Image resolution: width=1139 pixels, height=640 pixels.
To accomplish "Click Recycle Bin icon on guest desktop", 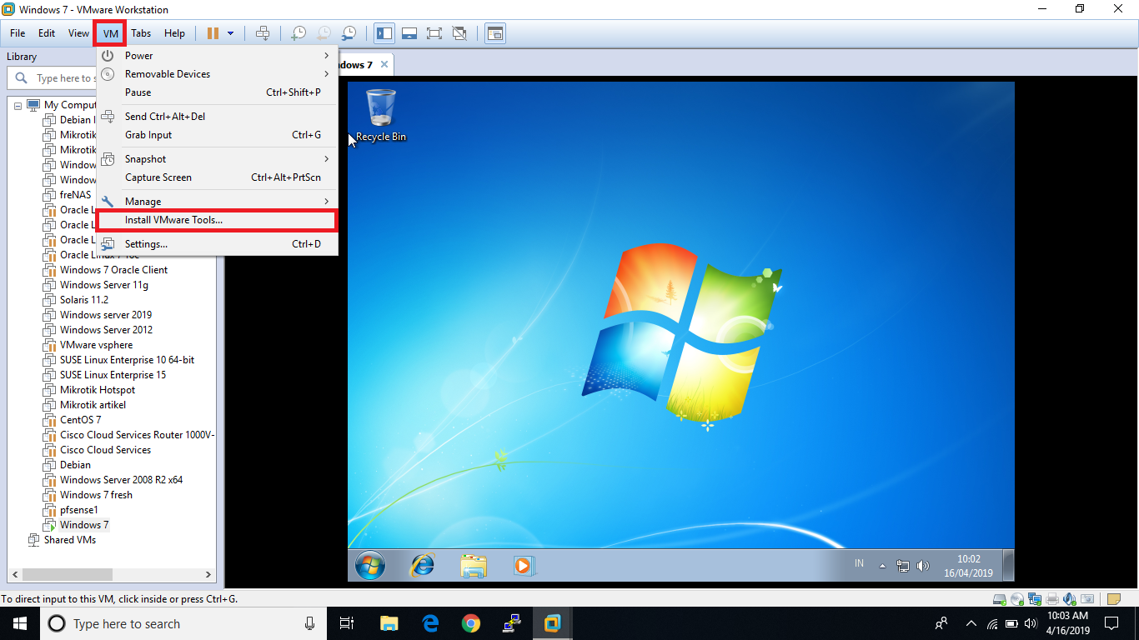I will point(381,114).
